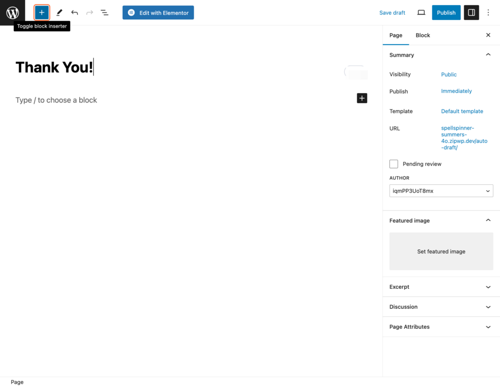Open the Options three-dot menu
The height and width of the screenshot is (387, 500).
pyautogui.click(x=488, y=12)
